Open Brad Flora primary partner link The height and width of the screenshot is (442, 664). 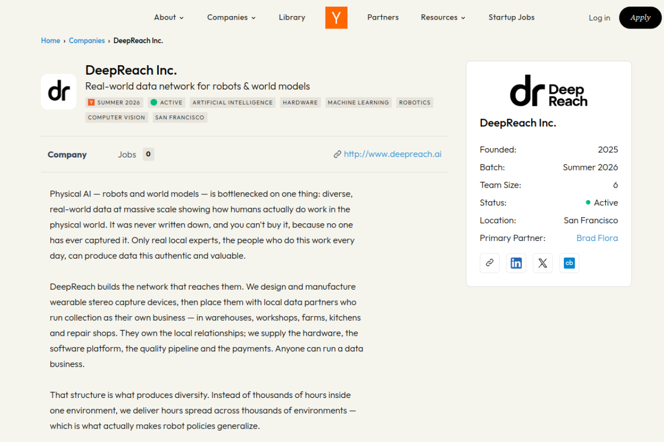[597, 238]
